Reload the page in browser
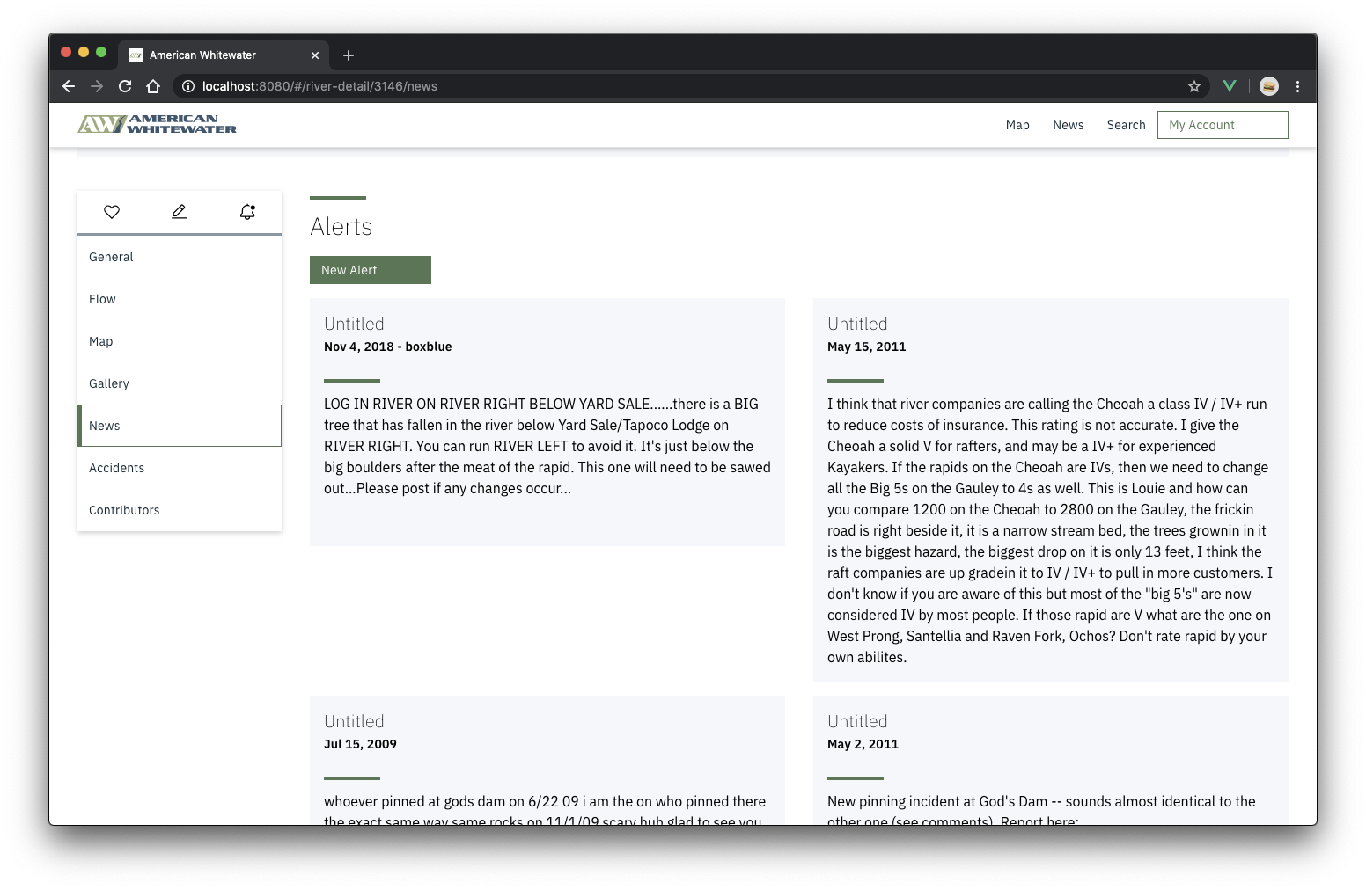The width and height of the screenshot is (1366, 890). pyautogui.click(x=125, y=86)
